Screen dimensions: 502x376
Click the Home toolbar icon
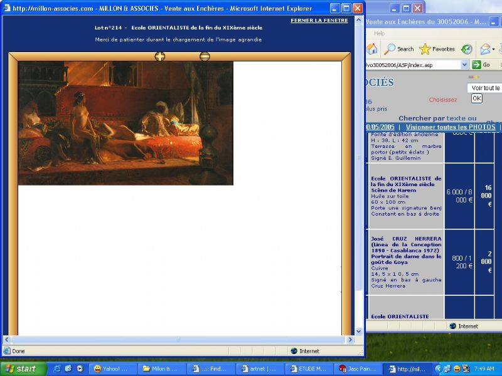click(x=372, y=49)
